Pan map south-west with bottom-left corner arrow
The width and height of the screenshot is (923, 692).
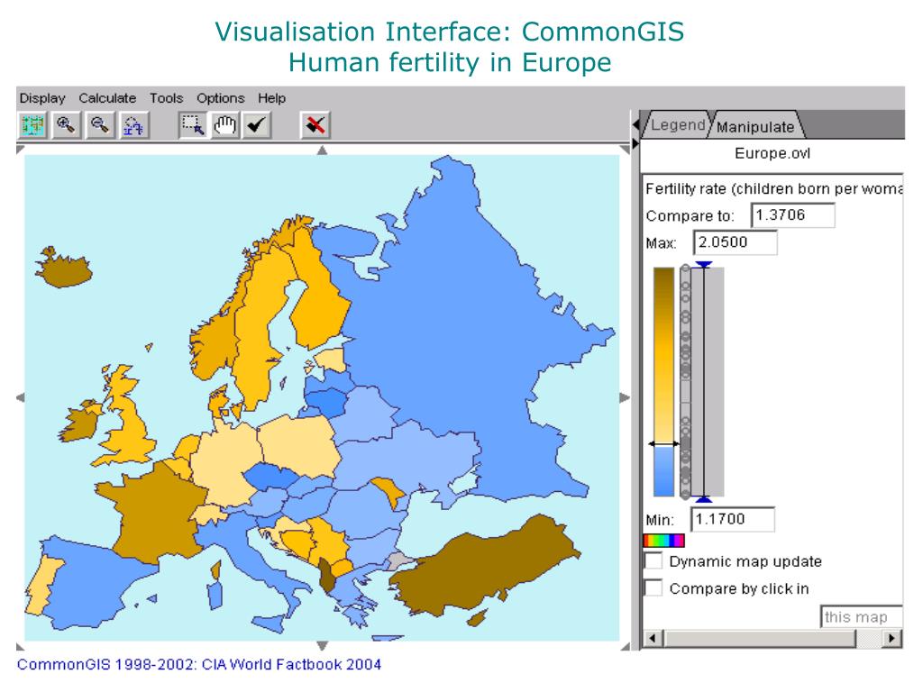click(x=20, y=646)
